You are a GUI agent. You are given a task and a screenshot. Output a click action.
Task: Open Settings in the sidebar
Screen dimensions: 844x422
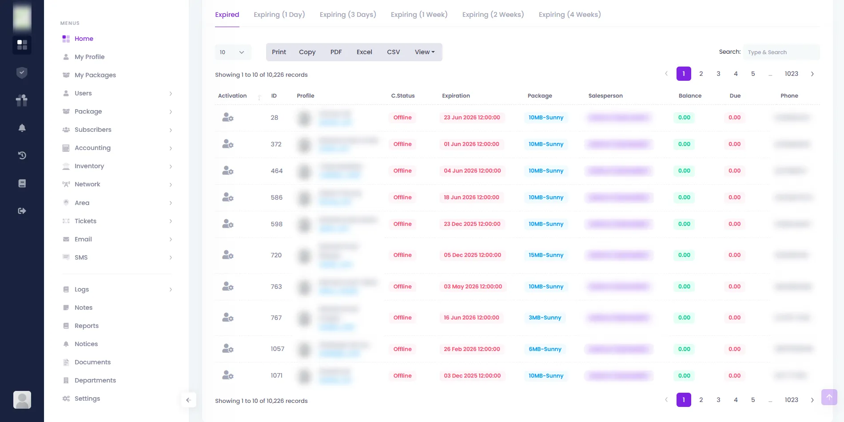(87, 398)
